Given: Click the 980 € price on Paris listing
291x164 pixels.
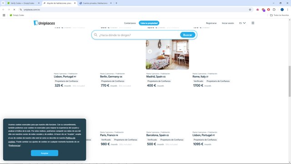Looking at the screenshot, I should pyautogui.click(x=105, y=144).
